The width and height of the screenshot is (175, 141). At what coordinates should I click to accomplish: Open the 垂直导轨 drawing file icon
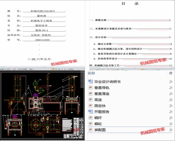[x=91, y=88]
